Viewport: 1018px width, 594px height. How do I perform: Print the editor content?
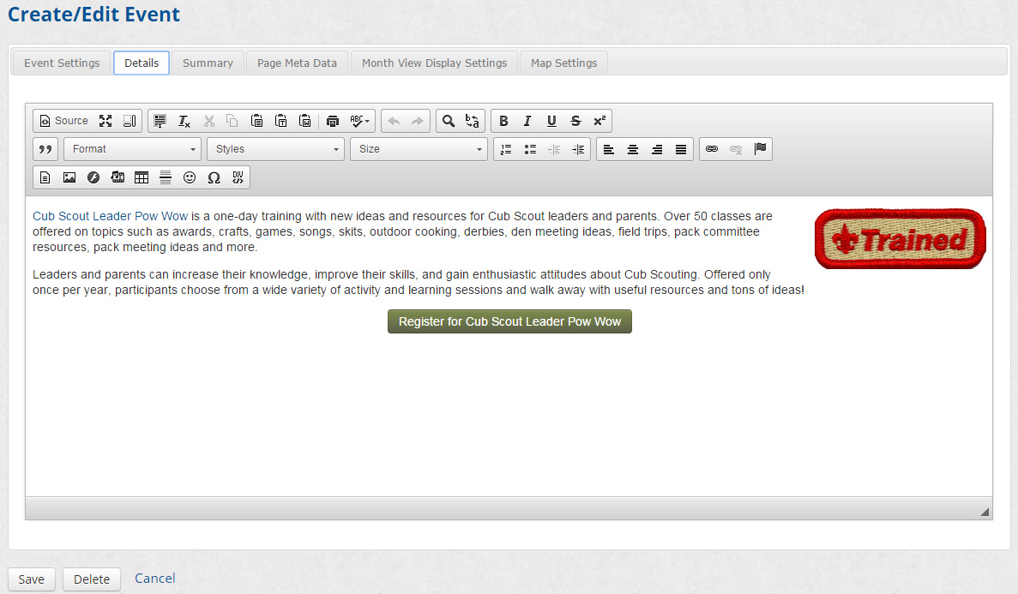pos(333,121)
